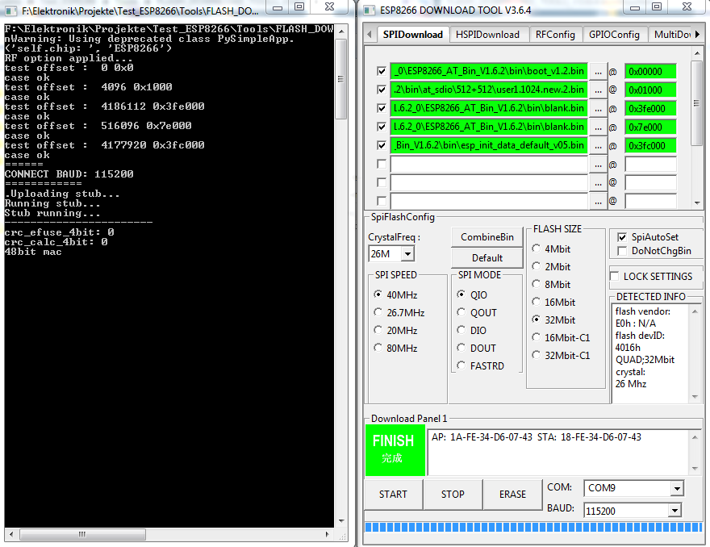Click ESP8266 Download Tool title bar icon

coord(370,10)
